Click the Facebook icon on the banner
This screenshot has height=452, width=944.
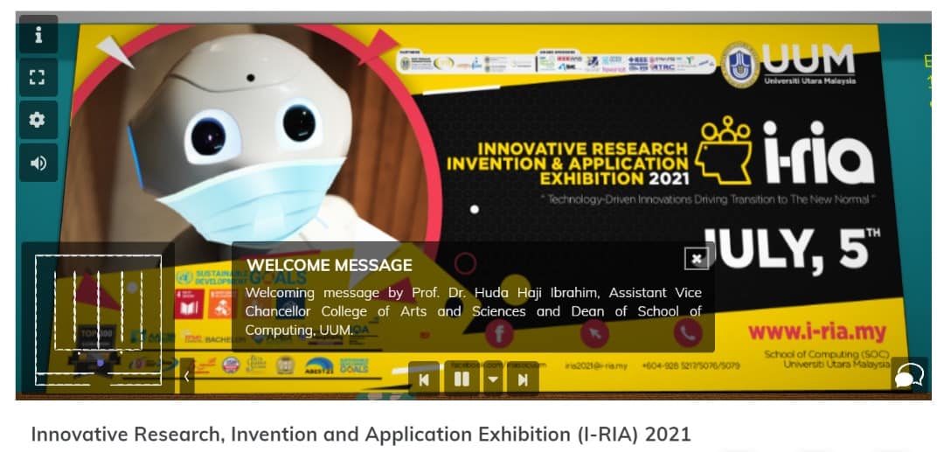coord(499,333)
